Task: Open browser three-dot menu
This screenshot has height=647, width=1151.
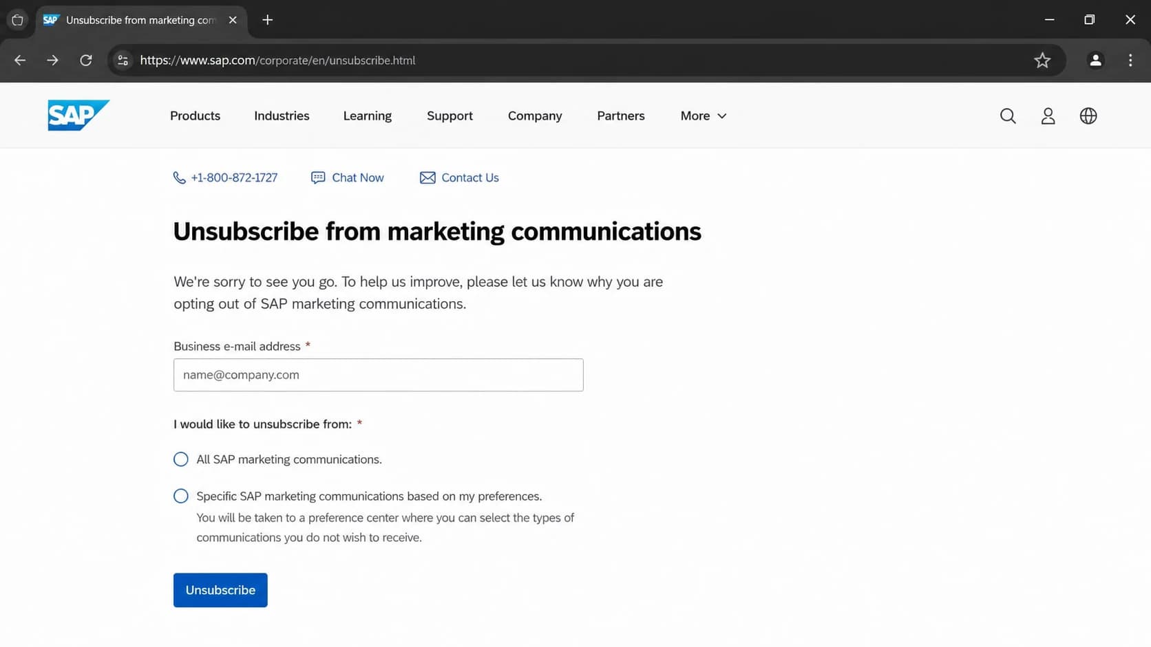Action: click(1130, 61)
